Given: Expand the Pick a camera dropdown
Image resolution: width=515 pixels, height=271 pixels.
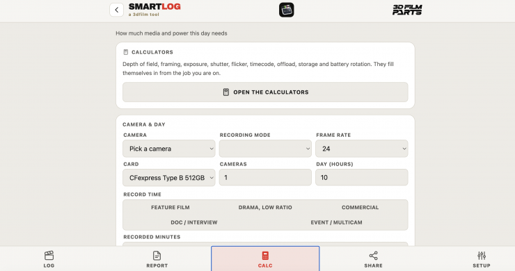Looking at the screenshot, I should pos(169,149).
